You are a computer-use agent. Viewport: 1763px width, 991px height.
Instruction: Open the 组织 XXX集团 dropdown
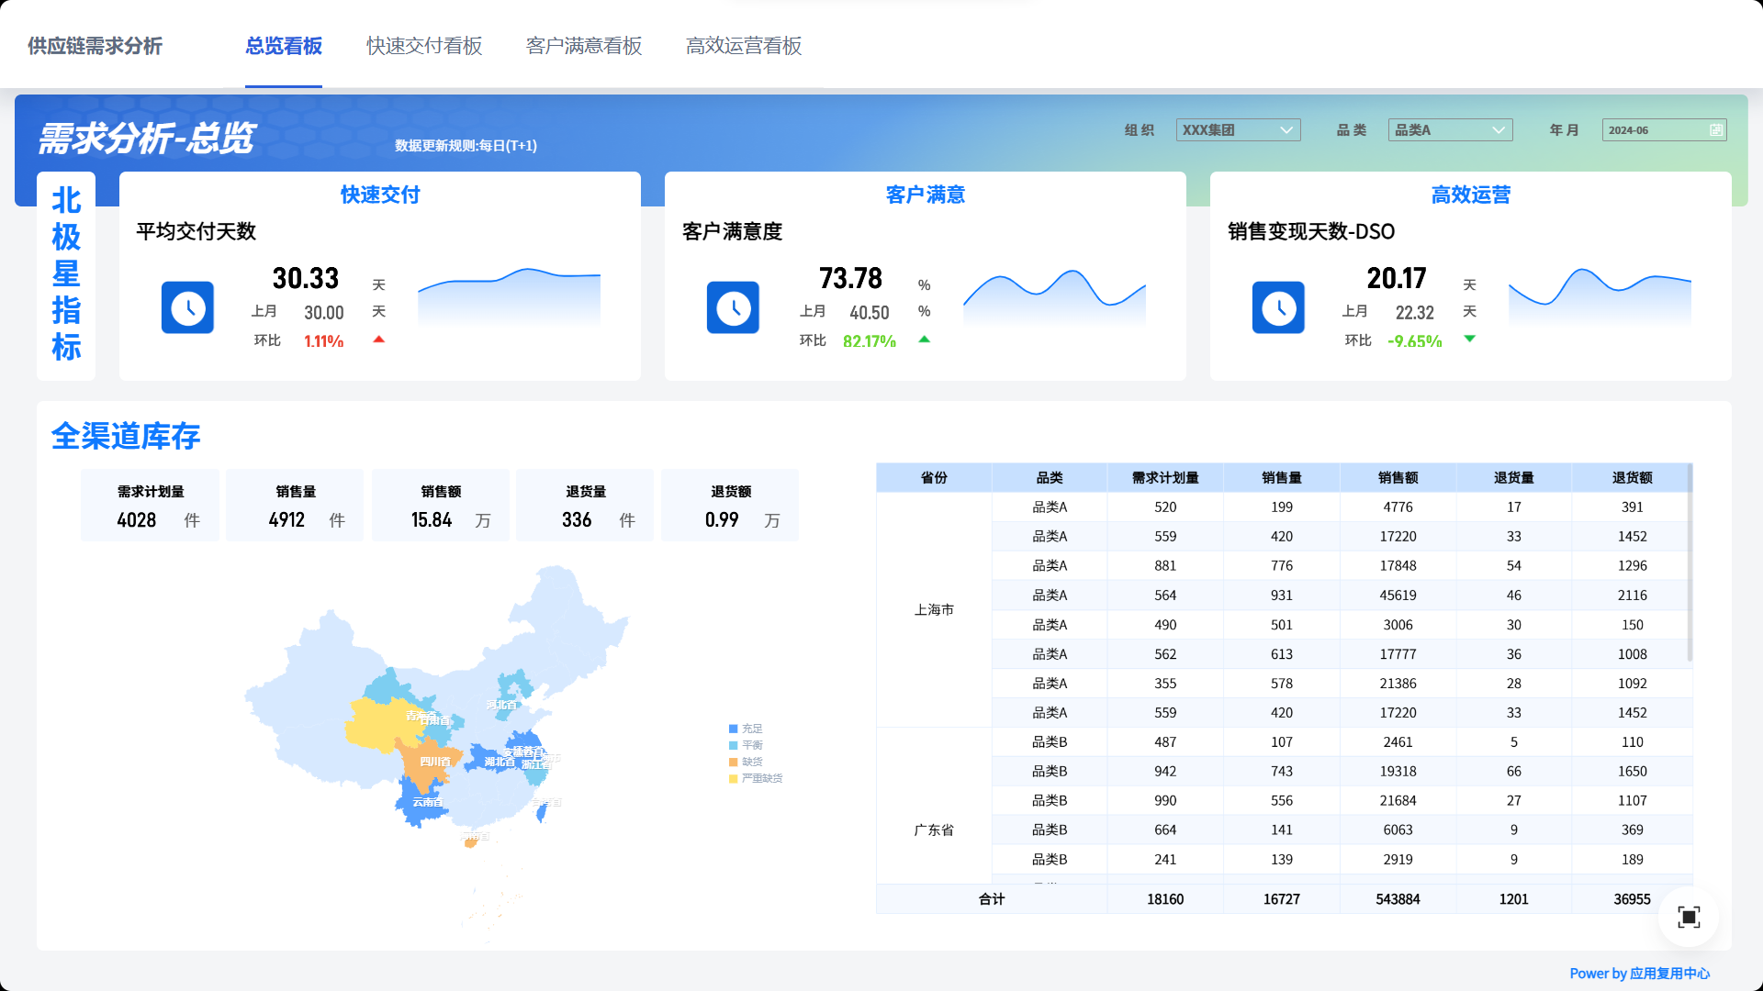[x=1237, y=130]
